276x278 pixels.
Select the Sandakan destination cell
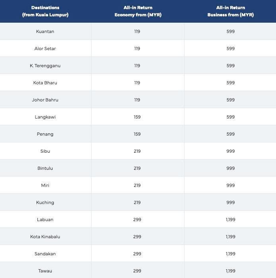tap(45, 254)
